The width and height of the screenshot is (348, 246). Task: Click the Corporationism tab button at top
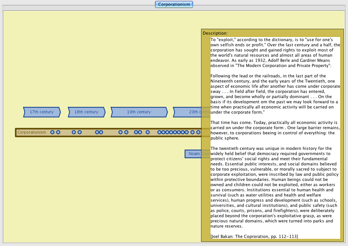coord(174,4)
